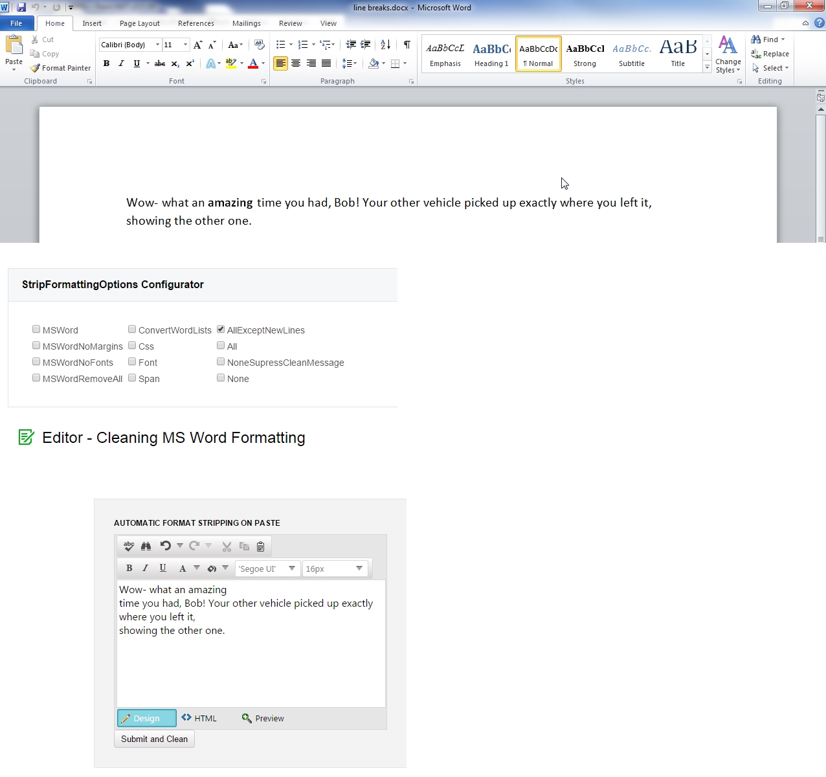This screenshot has width=826, height=777.
Task: Open the undo history dropdown arrow in editor
Action: pos(180,546)
